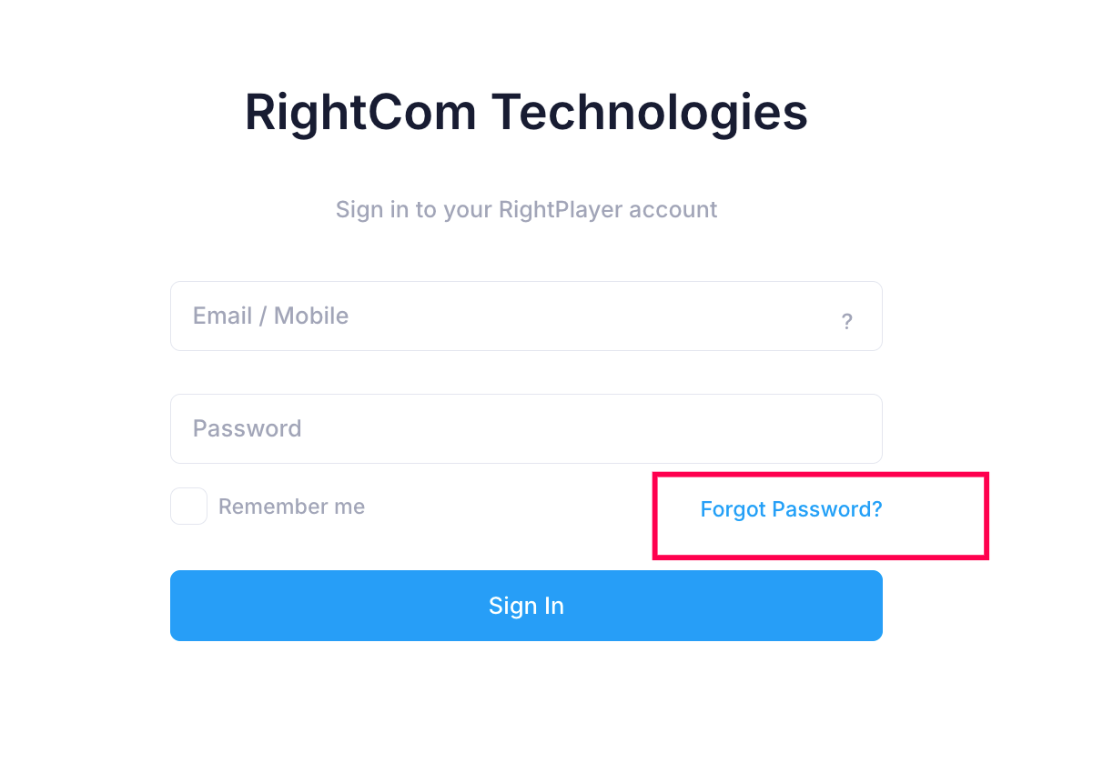Screen dimensions: 1103x773
Task: Click the Remember me label text
Action: coord(291,506)
